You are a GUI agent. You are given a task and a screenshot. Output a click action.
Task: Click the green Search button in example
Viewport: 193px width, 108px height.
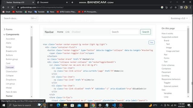tap(145, 32)
